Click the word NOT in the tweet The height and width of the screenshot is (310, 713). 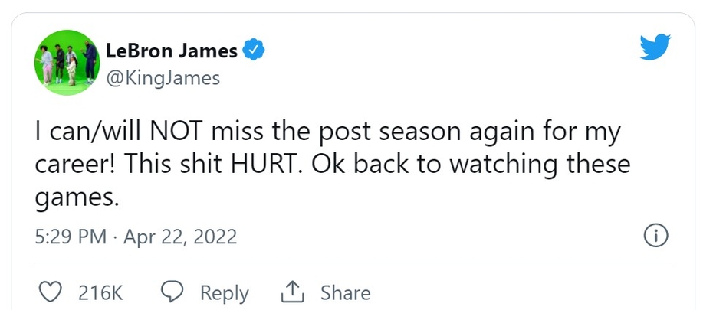click(x=180, y=132)
